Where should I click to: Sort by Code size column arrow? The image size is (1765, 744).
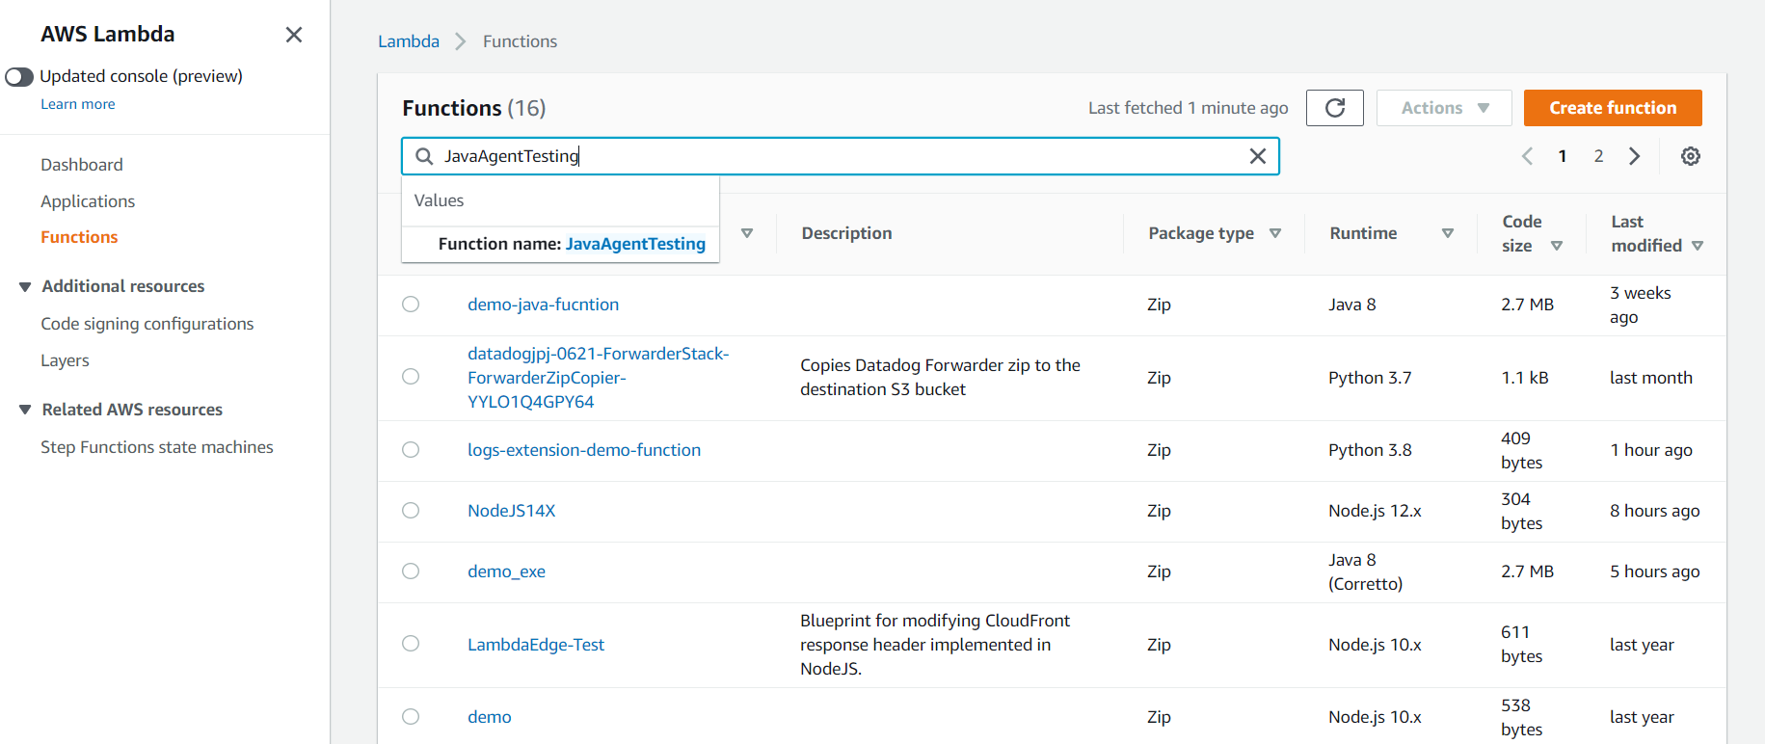[x=1556, y=246]
